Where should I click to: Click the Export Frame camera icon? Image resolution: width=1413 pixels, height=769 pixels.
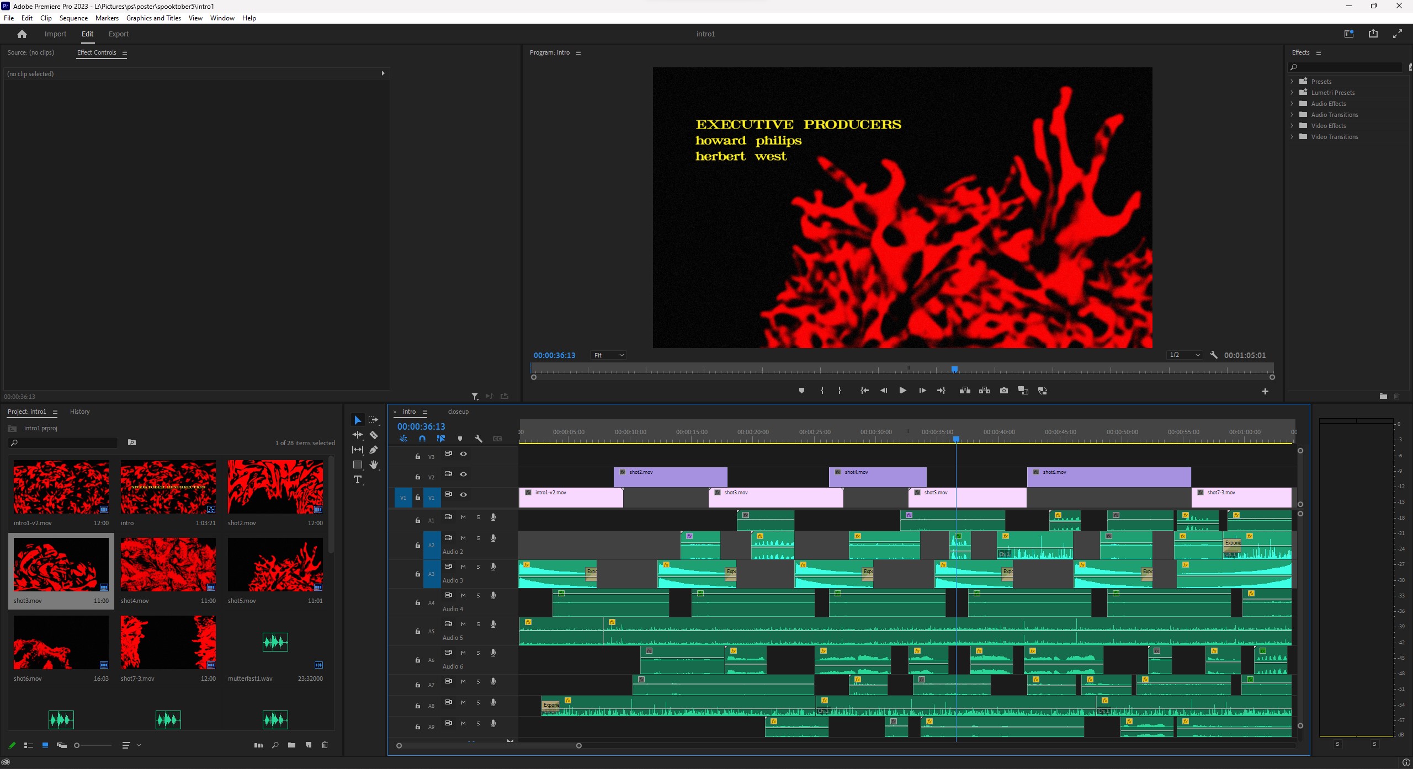(x=1003, y=391)
